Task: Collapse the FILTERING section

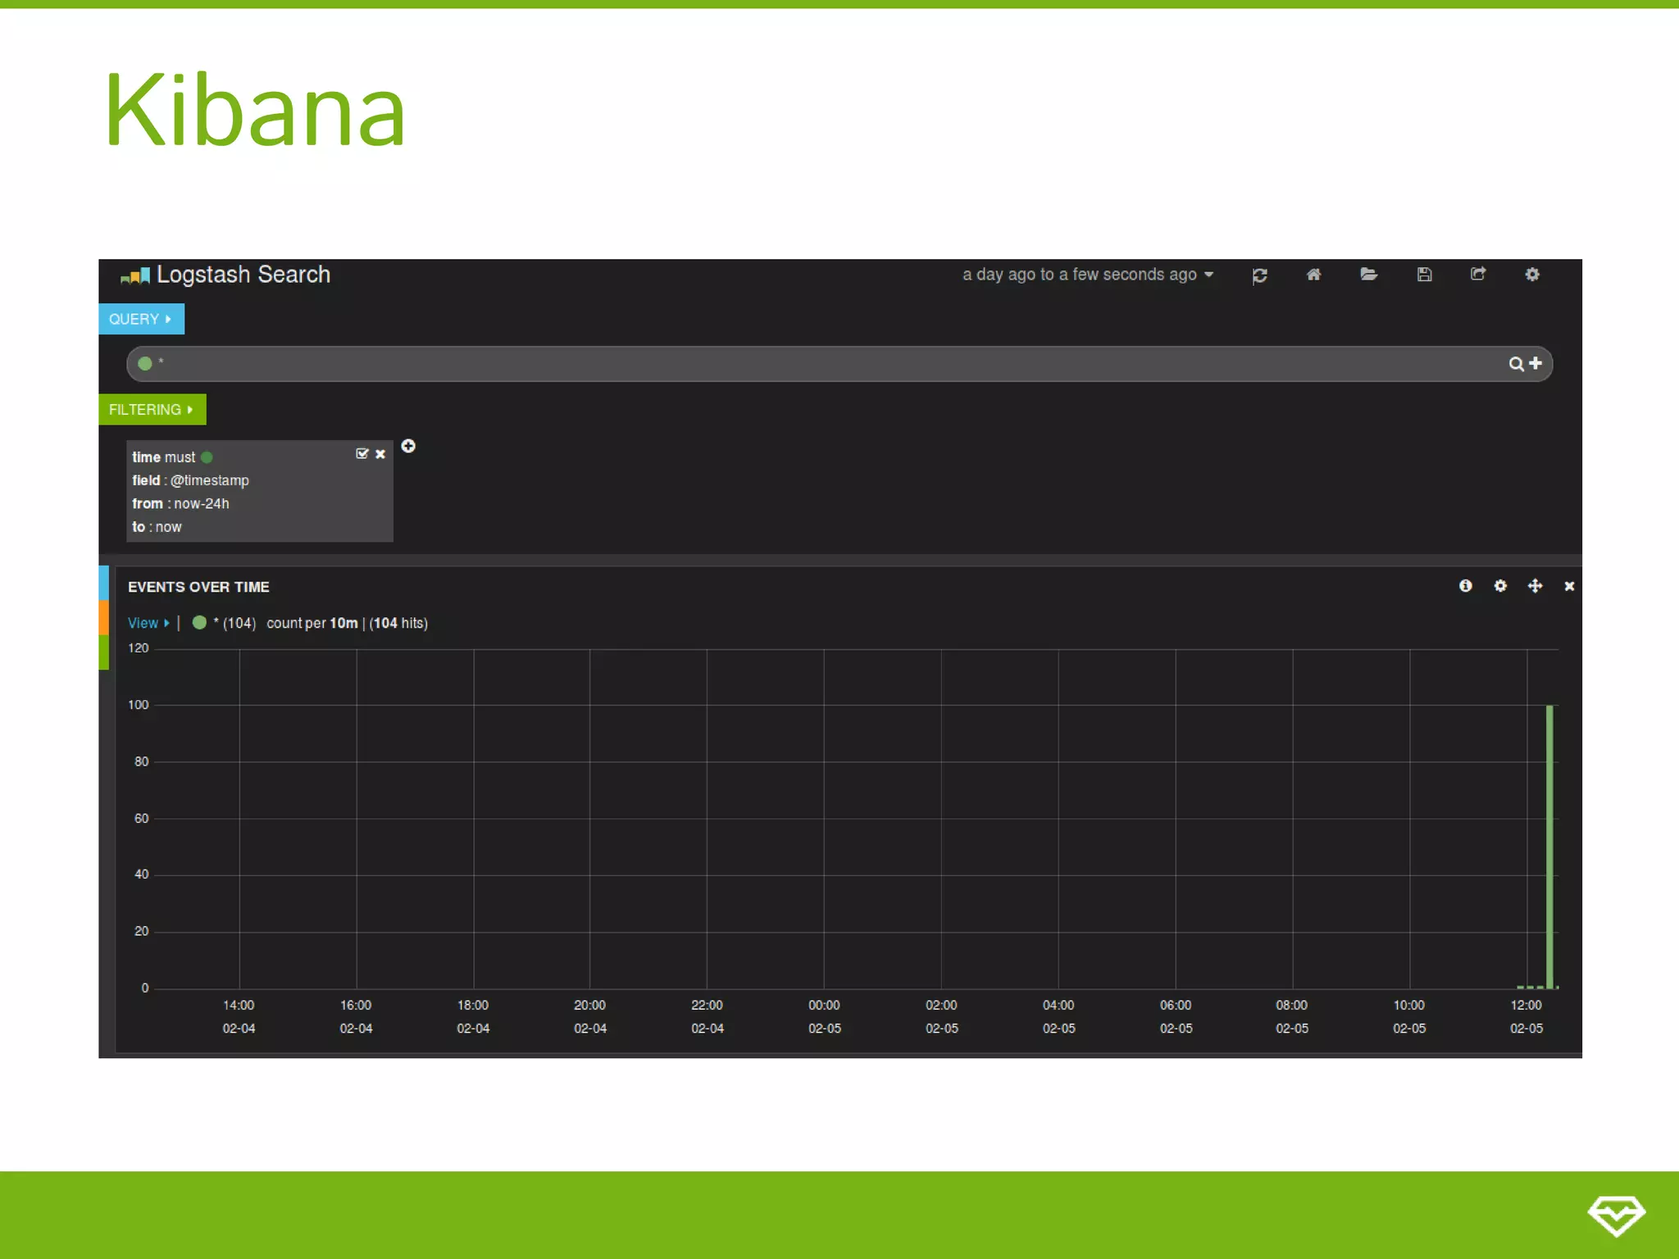Action: [152, 409]
